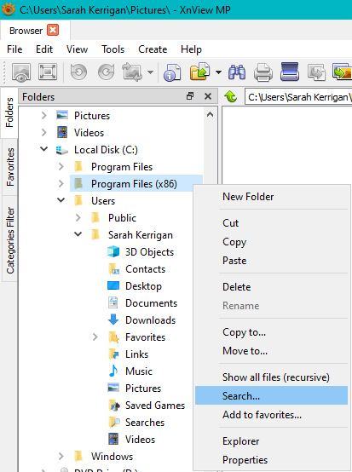Screen dimensions: 352x472
Task: Click the slideshow toolbar icon at far right
Action: [343, 72]
